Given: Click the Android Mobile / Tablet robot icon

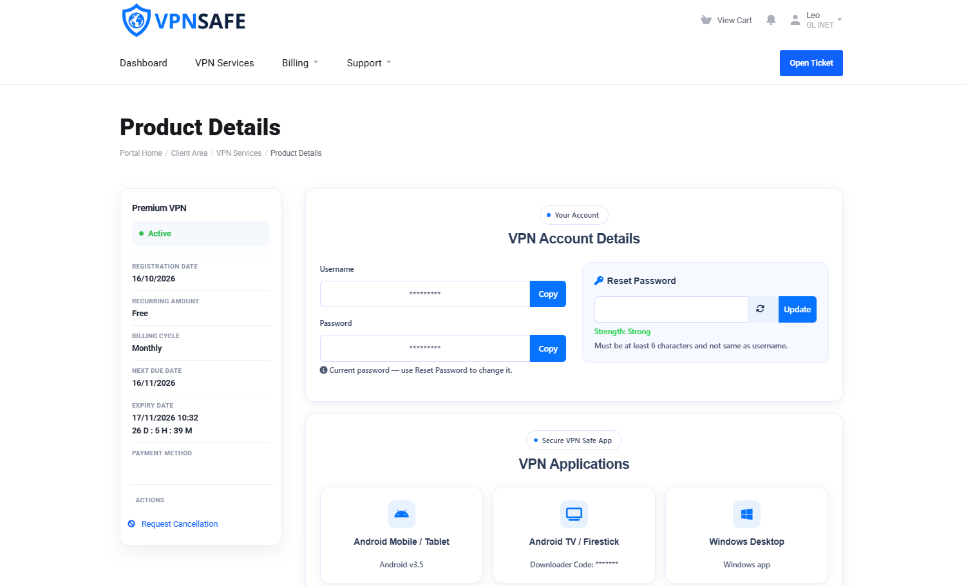Looking at the screenshot, I should click(x=402, y=514).
